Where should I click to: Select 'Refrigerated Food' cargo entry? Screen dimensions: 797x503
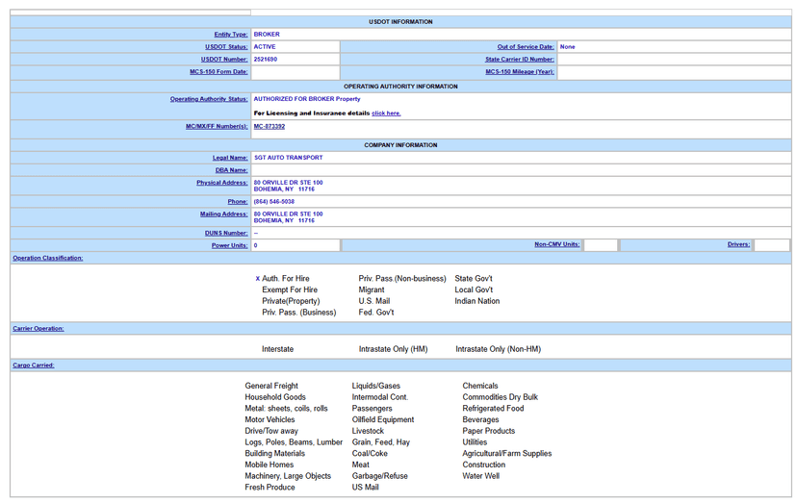493,409
